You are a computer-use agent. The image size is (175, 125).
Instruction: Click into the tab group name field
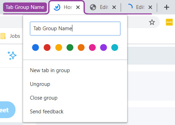tap(75, 29)
